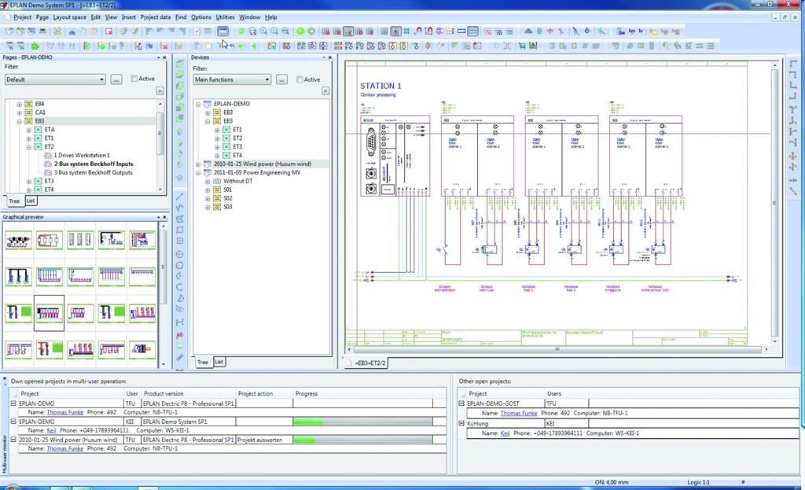Screen dimensions: 805x490
Task: Select the line drawing tool in vertical toolbar
Action: [x=180, y=196]
